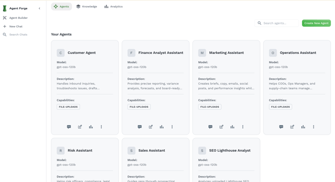Collapse the sidebar with the chevron
The width and height of the screenshot is (335, 182).
click(39, 8)
